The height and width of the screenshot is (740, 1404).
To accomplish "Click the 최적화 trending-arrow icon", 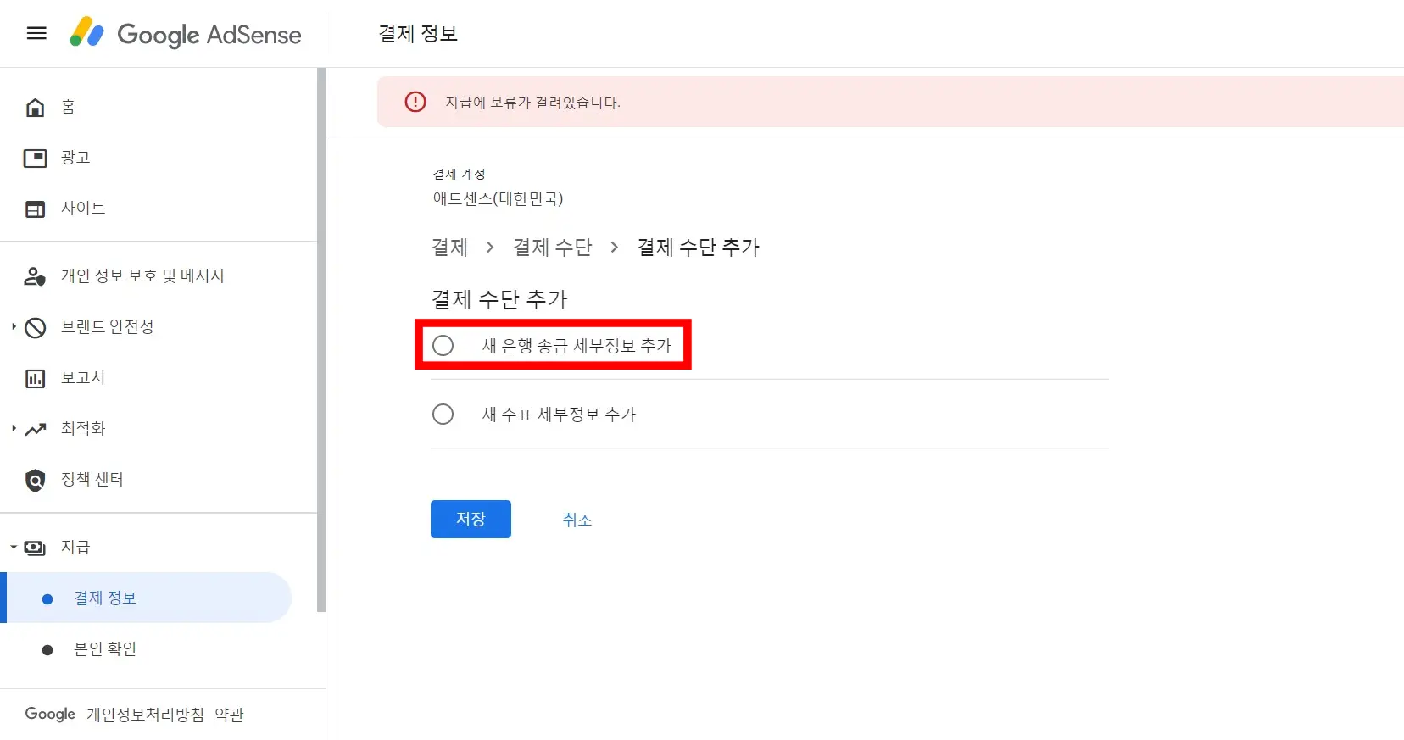I will (35, 429).
